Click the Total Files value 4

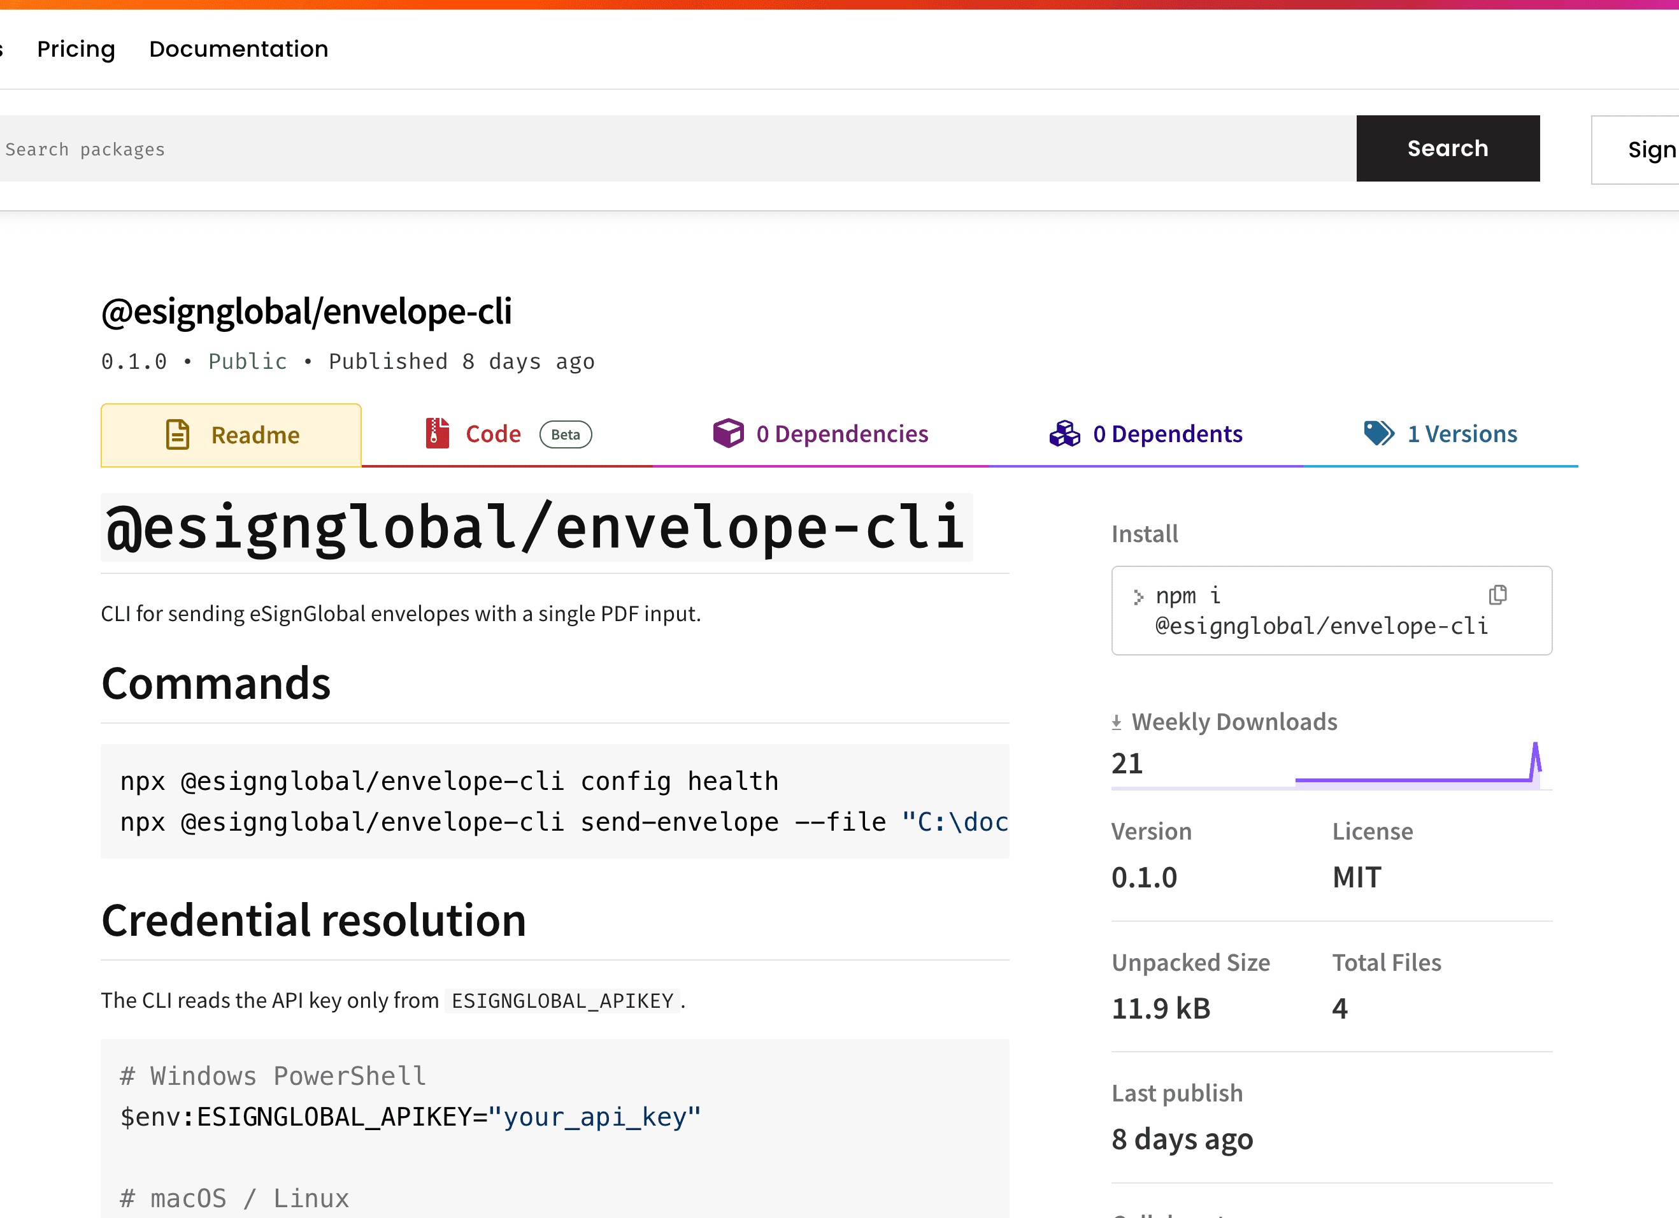pyautogui.click(x=1340, y=1008)
